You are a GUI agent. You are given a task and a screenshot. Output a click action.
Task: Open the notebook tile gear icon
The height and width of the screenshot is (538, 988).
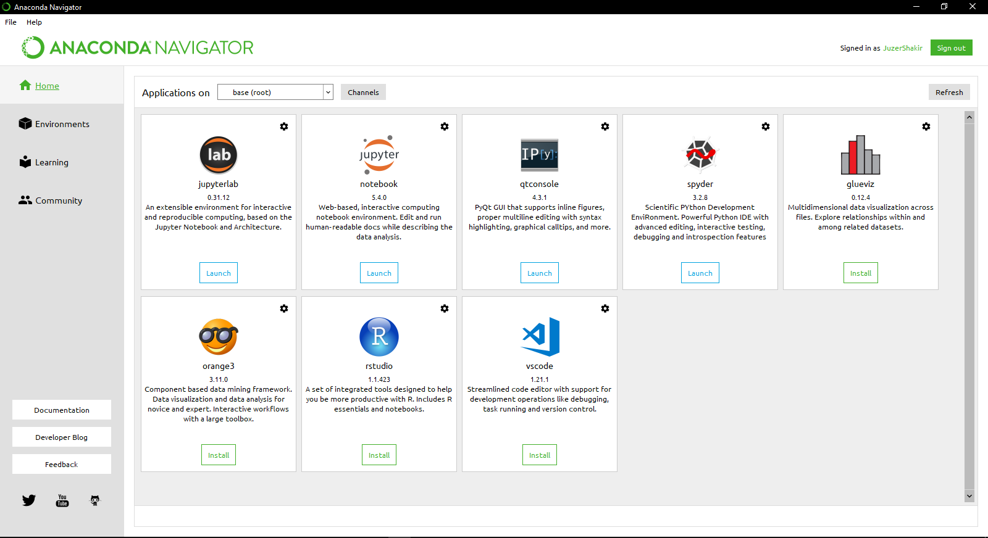coord(445,126)
